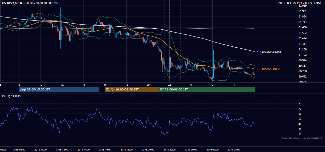Click the RSI scale value 60
The width and height of the screenshot is (325, 152).
(x=300, y=114)
